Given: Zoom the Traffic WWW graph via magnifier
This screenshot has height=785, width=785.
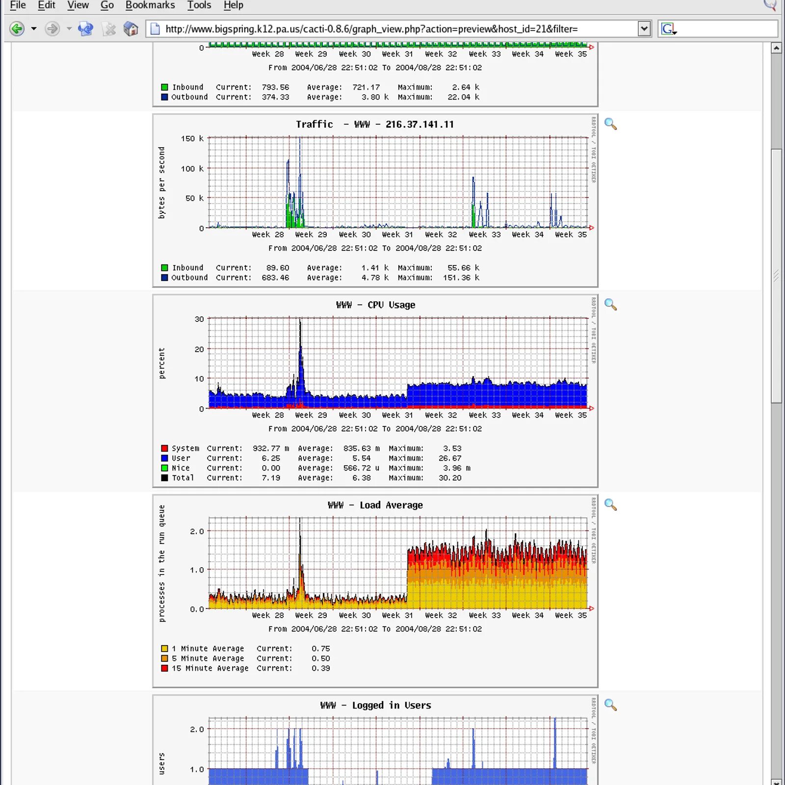Looking at the screenshot, I should coord(610,124).
